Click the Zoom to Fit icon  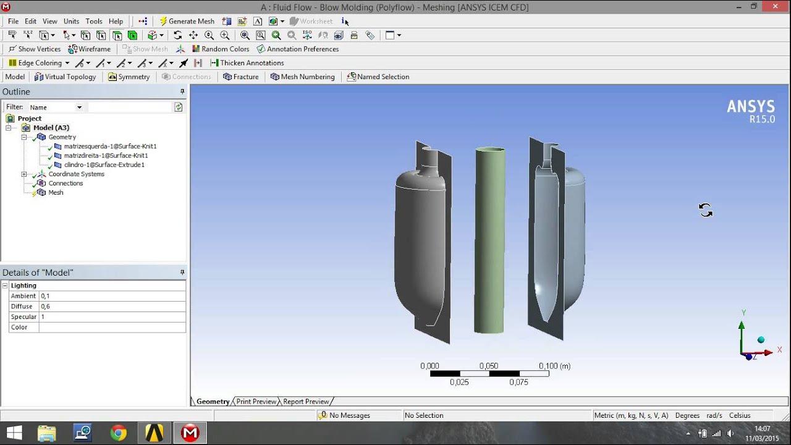point(245,35)
